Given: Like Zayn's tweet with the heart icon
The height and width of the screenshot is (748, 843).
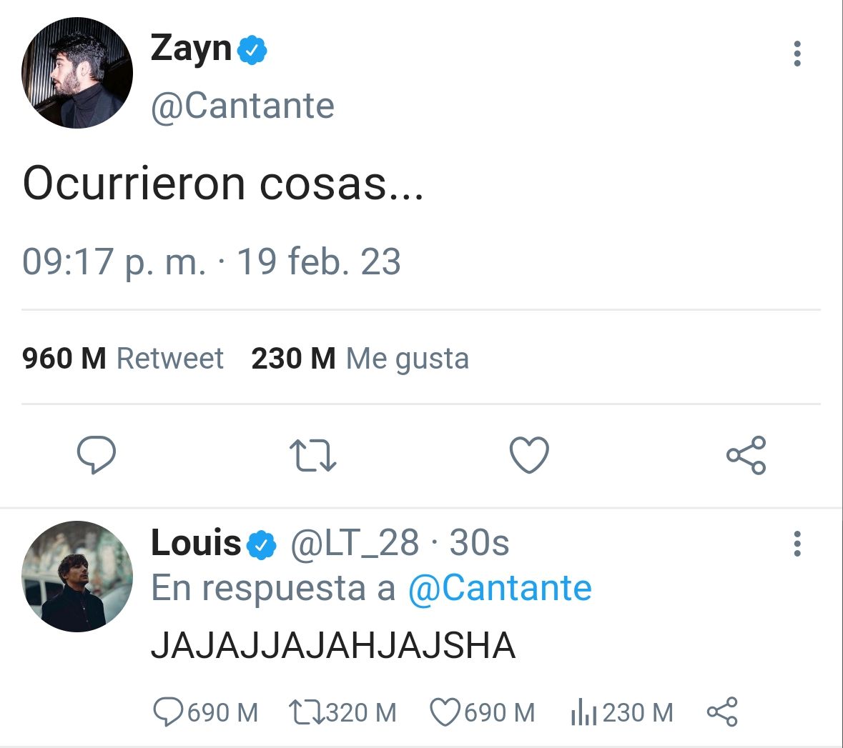Looking at the screenshot, I should [529, 454].
